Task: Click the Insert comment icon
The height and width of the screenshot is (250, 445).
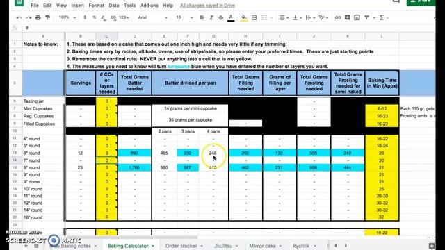Action: (348, 17)
